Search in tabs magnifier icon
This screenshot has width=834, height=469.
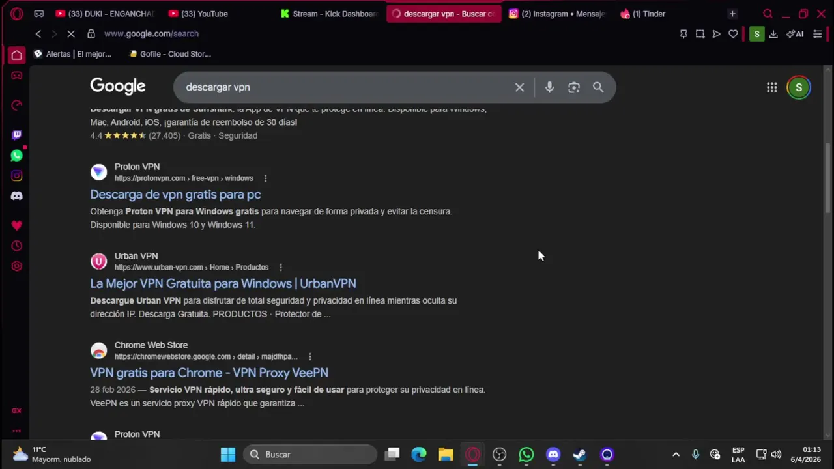pos(768,14)
